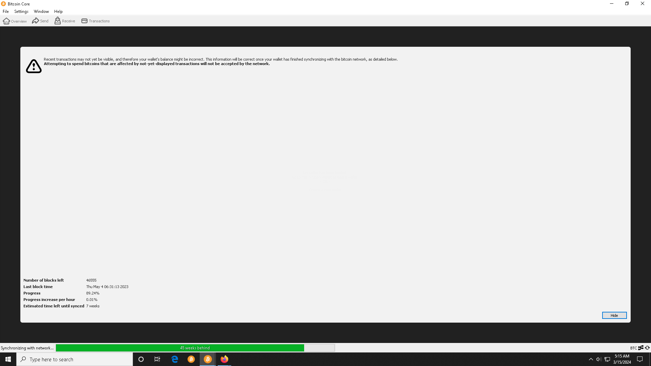The height and width of the screenshot is (366, 651).
Task: Click the Bitcoin Core logo in title bar
Action: (x=3, y=4)
